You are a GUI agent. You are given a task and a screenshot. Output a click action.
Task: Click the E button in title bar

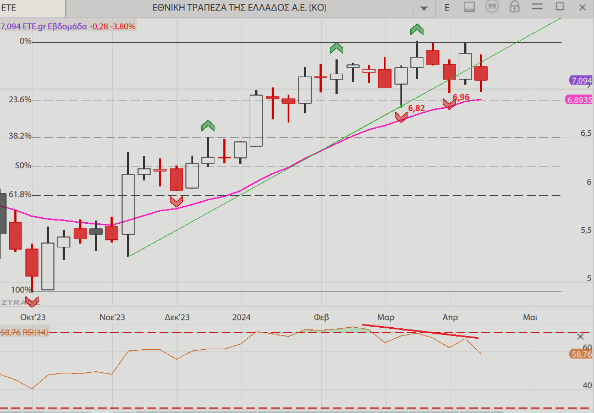(447, 8)
